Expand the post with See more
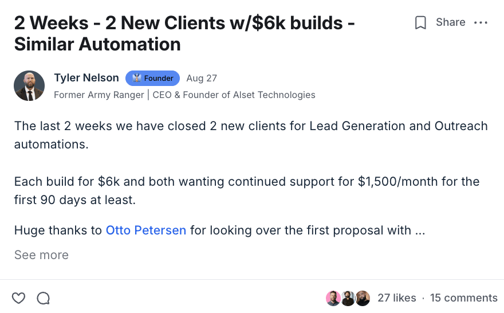 (41, 255)
